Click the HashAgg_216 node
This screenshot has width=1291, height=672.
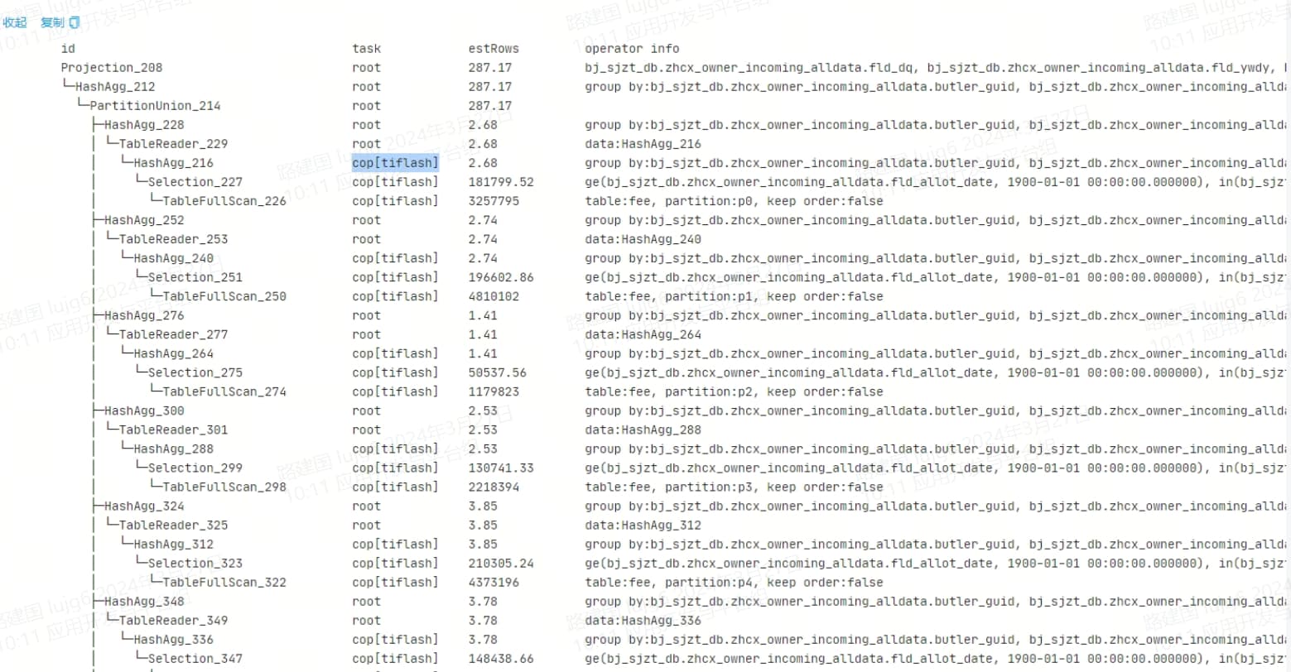click(173, 163)
